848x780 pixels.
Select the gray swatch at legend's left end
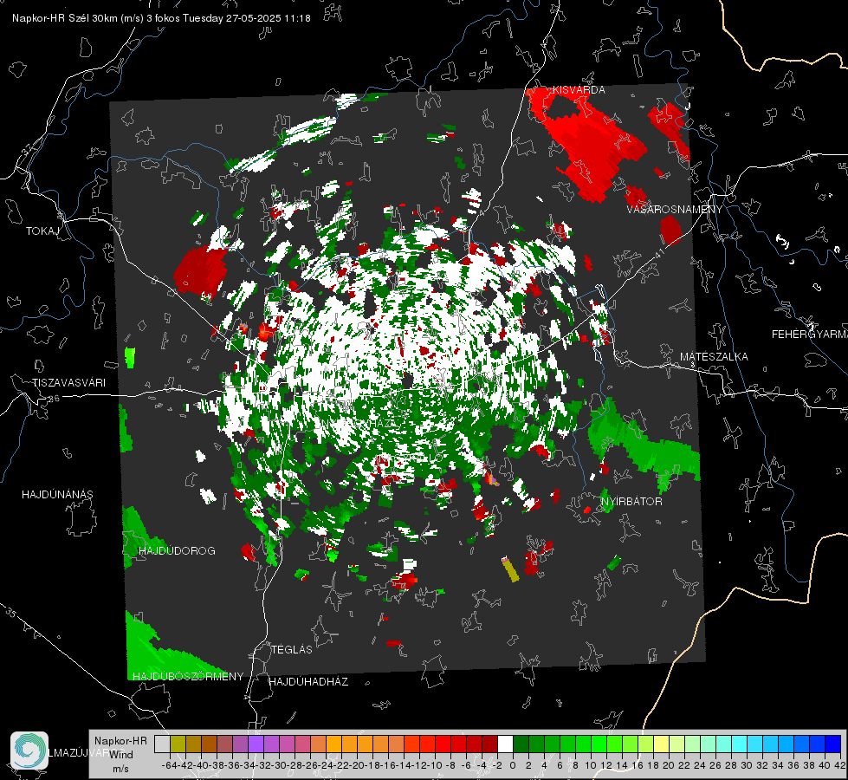coord(162,744)
